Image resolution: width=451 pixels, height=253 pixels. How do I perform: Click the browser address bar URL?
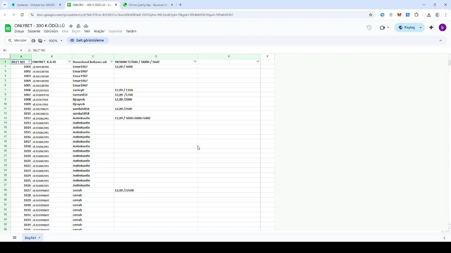click(135, 15)
